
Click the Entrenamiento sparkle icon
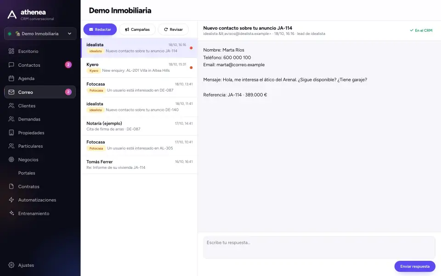11,213
